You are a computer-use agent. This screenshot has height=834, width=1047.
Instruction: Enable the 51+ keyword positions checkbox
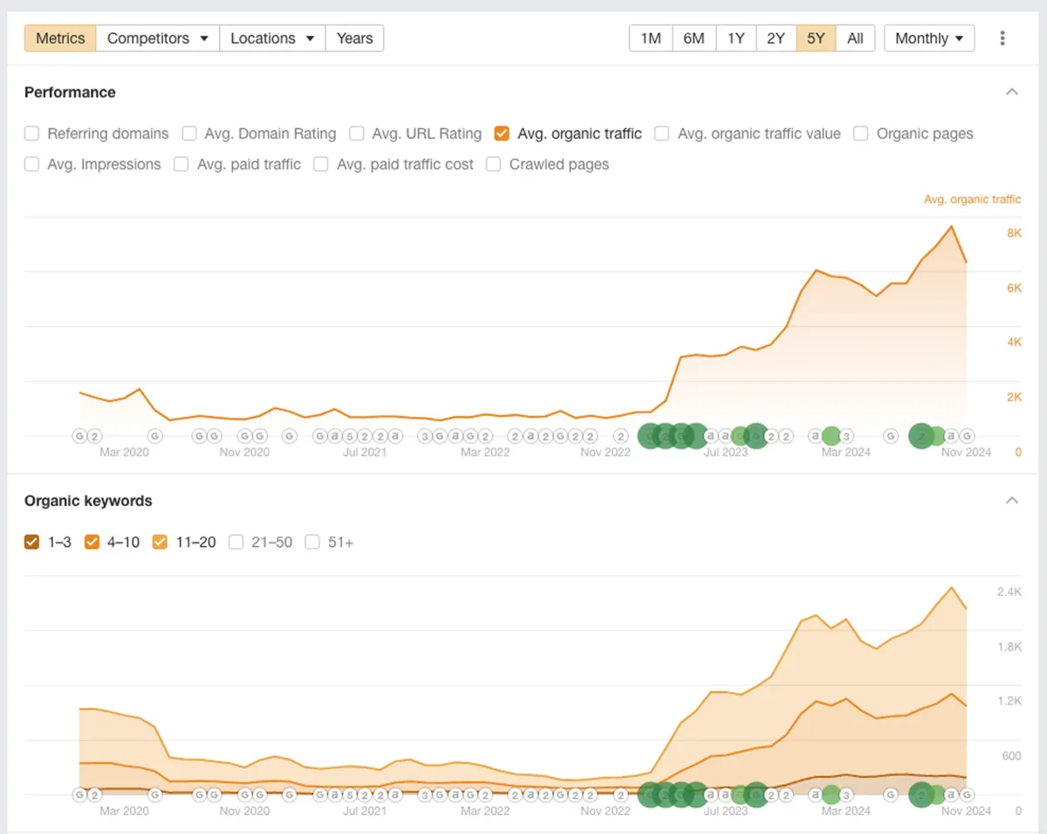[x=312, y=543]
